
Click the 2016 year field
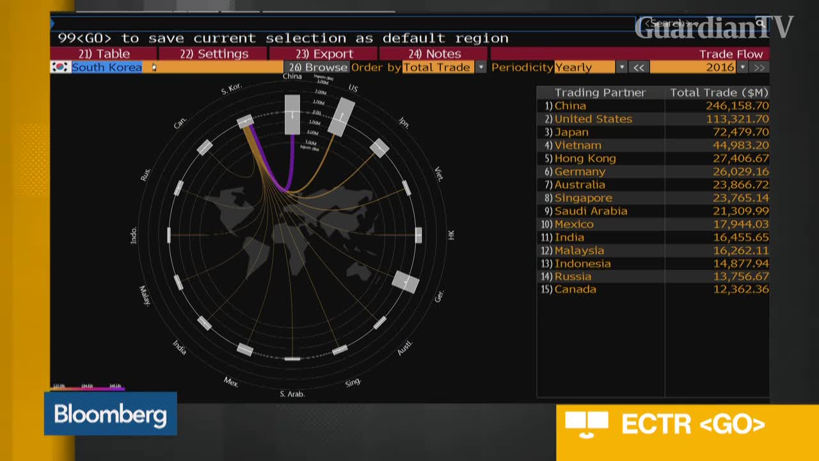[693, 67]
